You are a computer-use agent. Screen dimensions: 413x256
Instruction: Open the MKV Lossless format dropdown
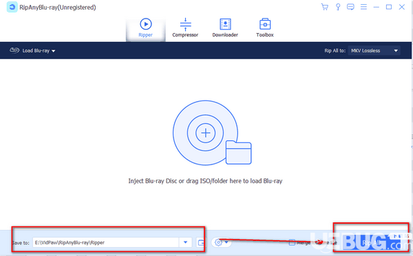374,50
